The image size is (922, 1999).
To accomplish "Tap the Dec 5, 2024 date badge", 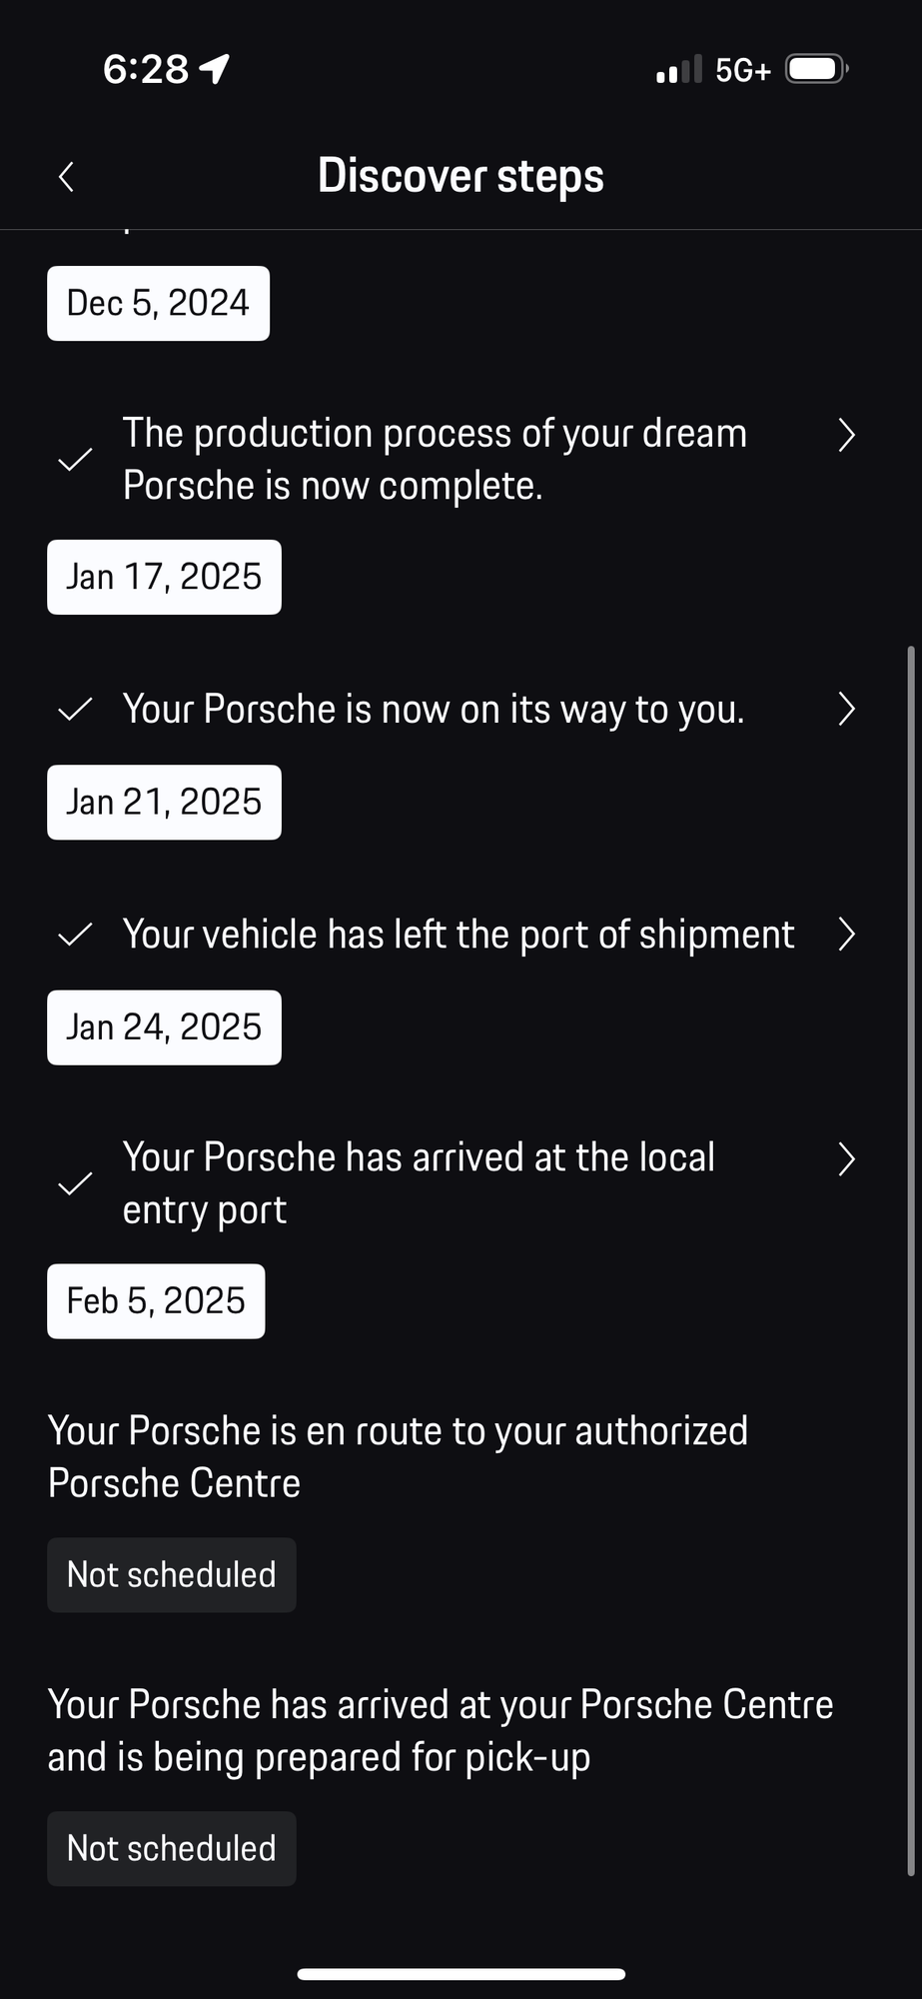I will pyautogui.click(x=158, y=303).
